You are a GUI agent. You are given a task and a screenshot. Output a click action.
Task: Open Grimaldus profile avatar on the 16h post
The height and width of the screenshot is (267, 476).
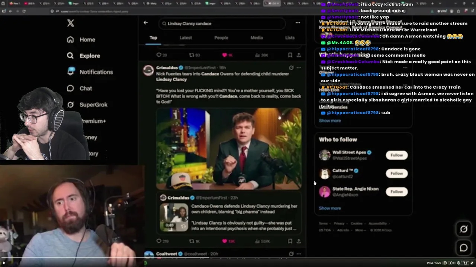point(148,70)
